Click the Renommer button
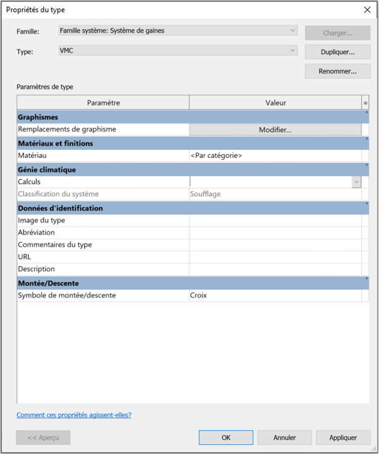 click(x=337, y=72)
